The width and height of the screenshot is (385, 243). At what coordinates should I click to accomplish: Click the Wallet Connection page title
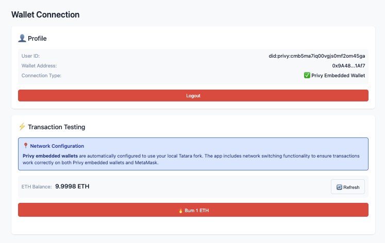(x=45, y=14)
